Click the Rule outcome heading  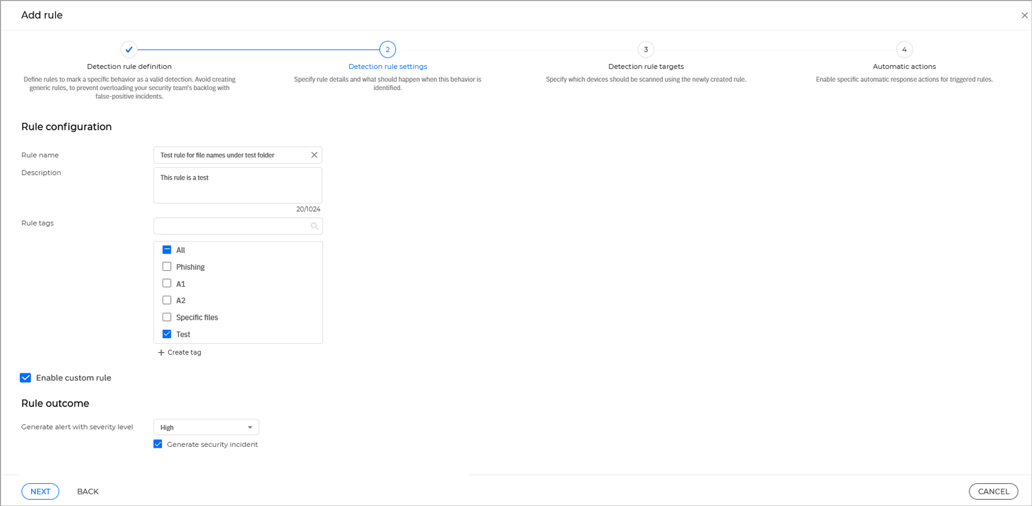(x=55, y=404)
